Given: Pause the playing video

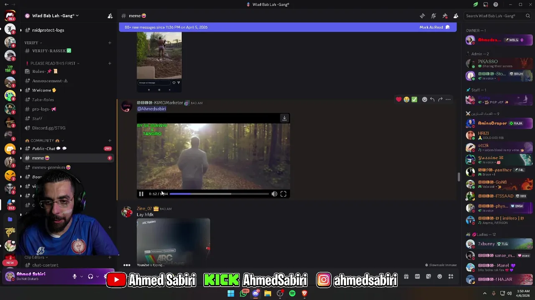Looking at the screenshot, I should point(141,194).
